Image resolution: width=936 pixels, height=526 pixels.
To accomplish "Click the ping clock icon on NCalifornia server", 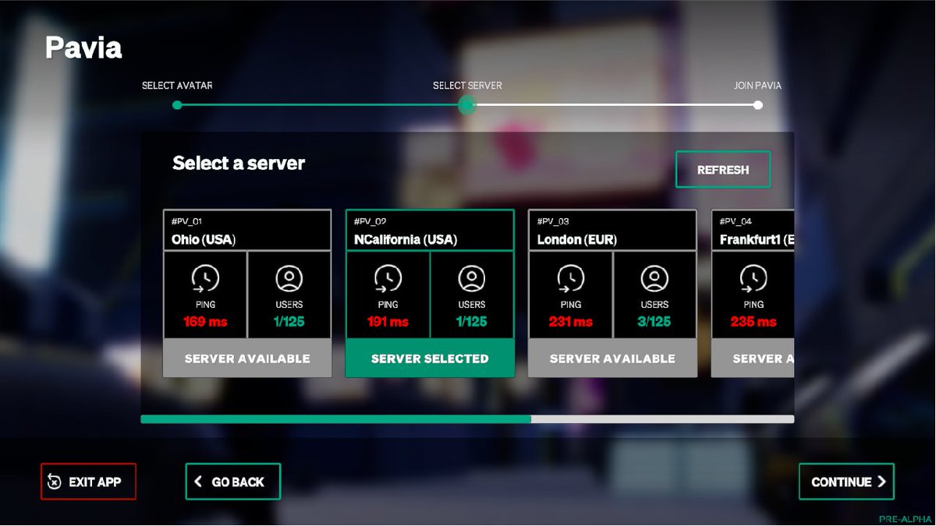I will coord(388,279).
